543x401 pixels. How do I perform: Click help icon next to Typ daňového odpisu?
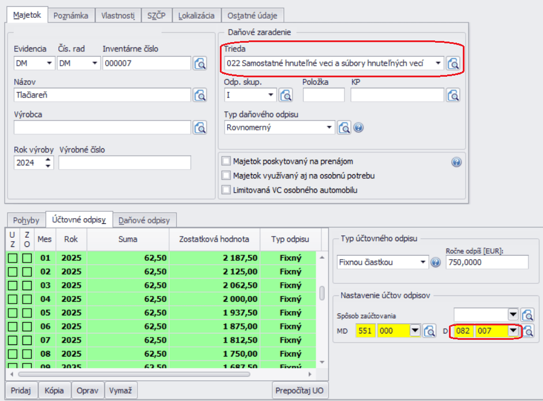click(x=358, y=128)
